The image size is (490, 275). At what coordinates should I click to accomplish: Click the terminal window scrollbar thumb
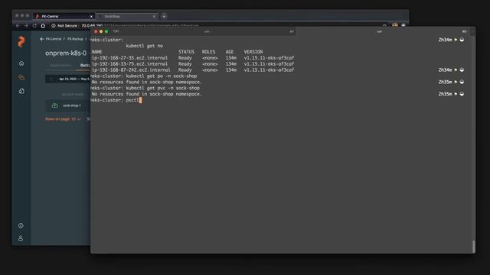(x=474, y=246)
